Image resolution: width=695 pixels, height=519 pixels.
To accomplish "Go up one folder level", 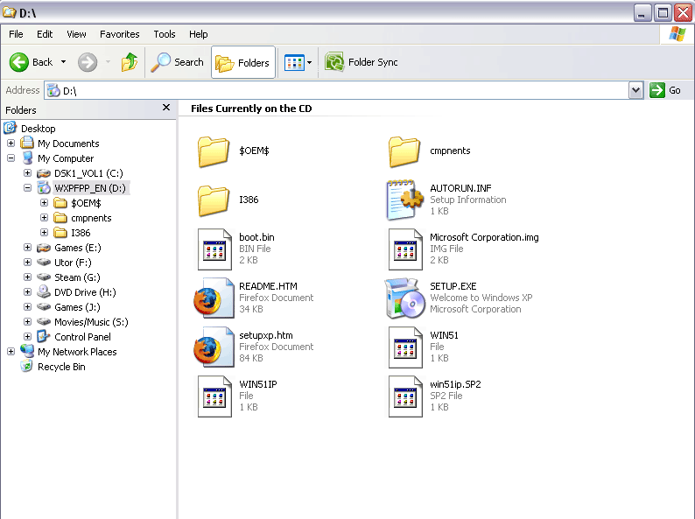I will click(x=129, y=62).
